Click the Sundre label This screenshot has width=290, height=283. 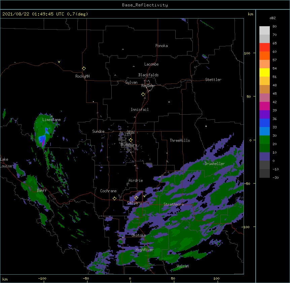coord(98,131)
